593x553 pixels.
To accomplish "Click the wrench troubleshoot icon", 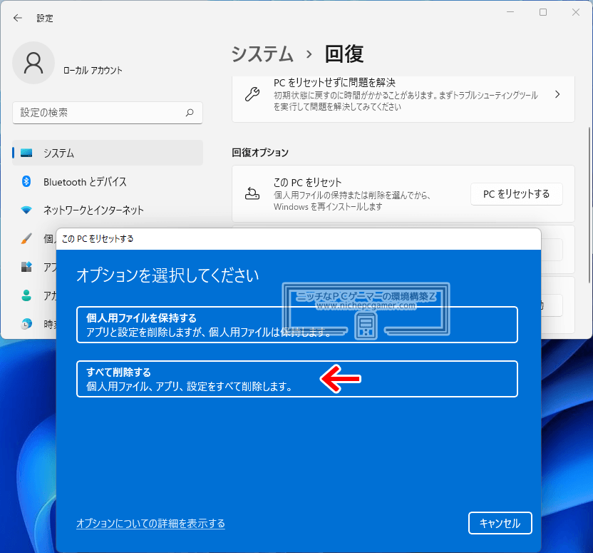I will pyautogui.click(x=252, y=94).
